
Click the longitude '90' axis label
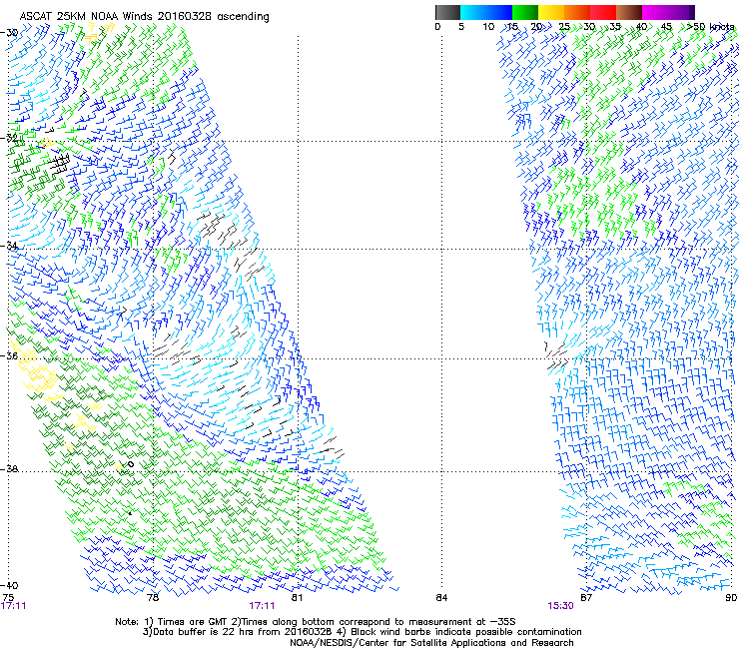(x=731, y=598)
